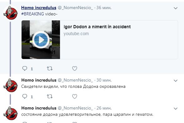Image resolution: width=184 pixels, height=123 pixels.
Task: Open @_NomenNescio_ handle on 30 мин. tweet
Action: point(75,80)
